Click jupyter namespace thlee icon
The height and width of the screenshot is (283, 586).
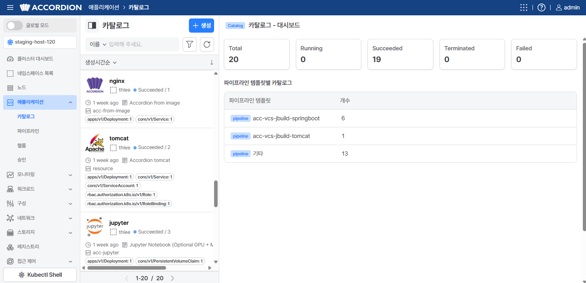pos(113,232)
